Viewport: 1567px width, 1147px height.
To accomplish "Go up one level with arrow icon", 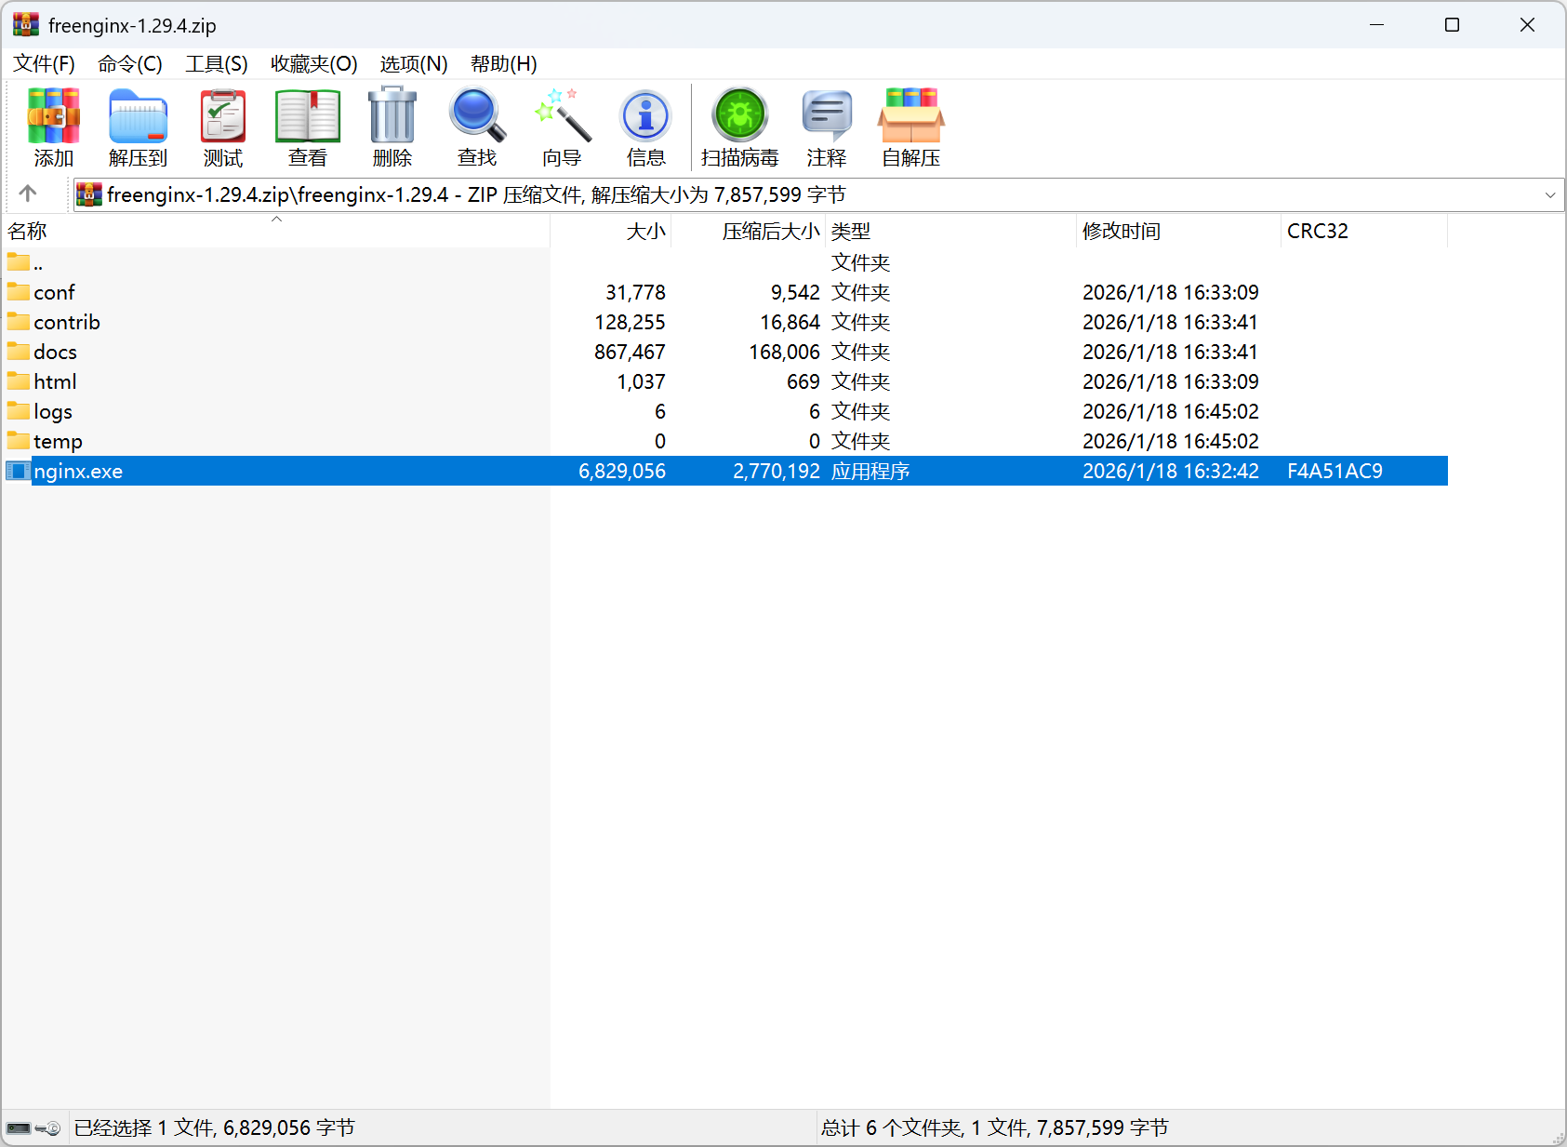I will 28,193.
